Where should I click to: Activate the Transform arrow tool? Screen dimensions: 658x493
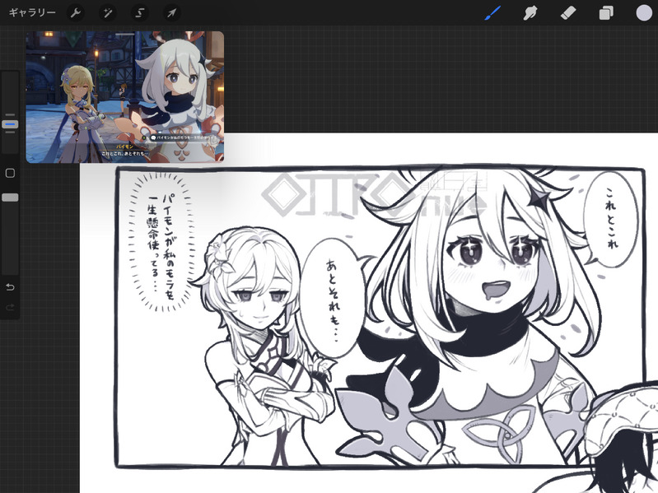(171, 13)
